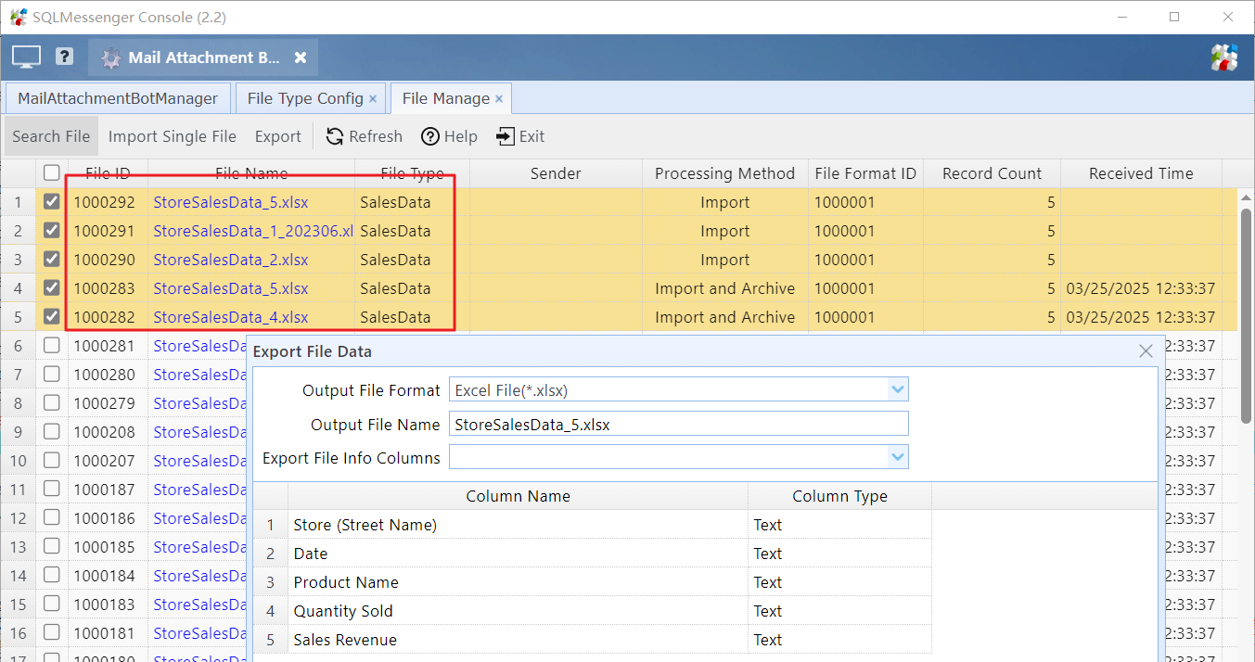Click the Export toolbar button
Screen dimensions: 1255x662
coord(278,136)
